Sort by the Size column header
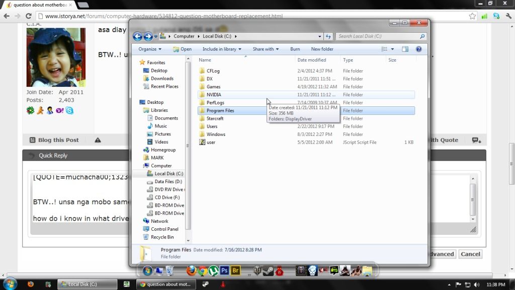Screen dimensions: 515x290 (392, 60)
